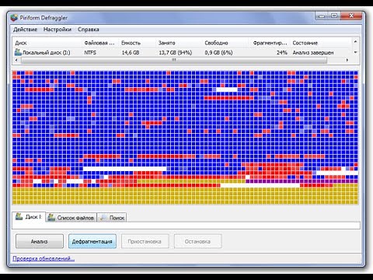Click the search icon on the Поиск tab
Viewport: 373px width, 280px height.
[x=103, y=218]
